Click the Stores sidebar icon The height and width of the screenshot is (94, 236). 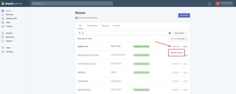point(3,11)
